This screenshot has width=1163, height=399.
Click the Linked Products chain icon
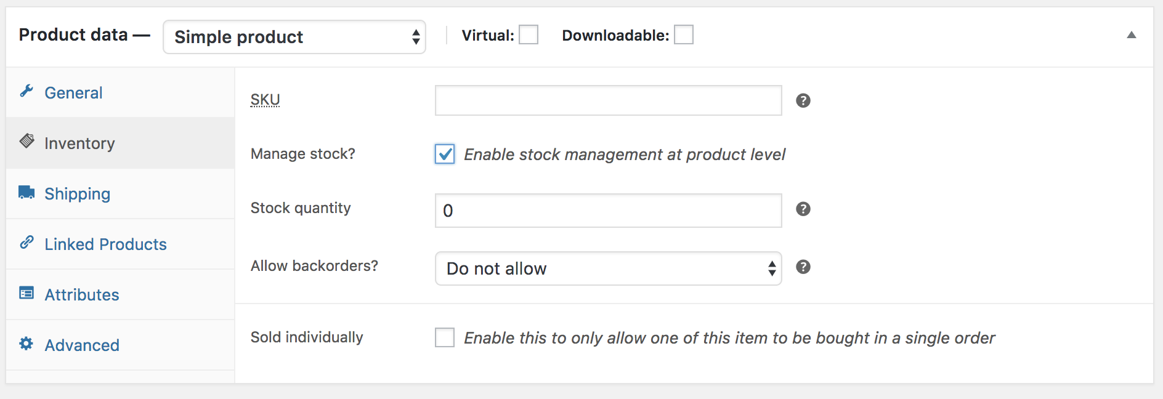pos(26,242)
